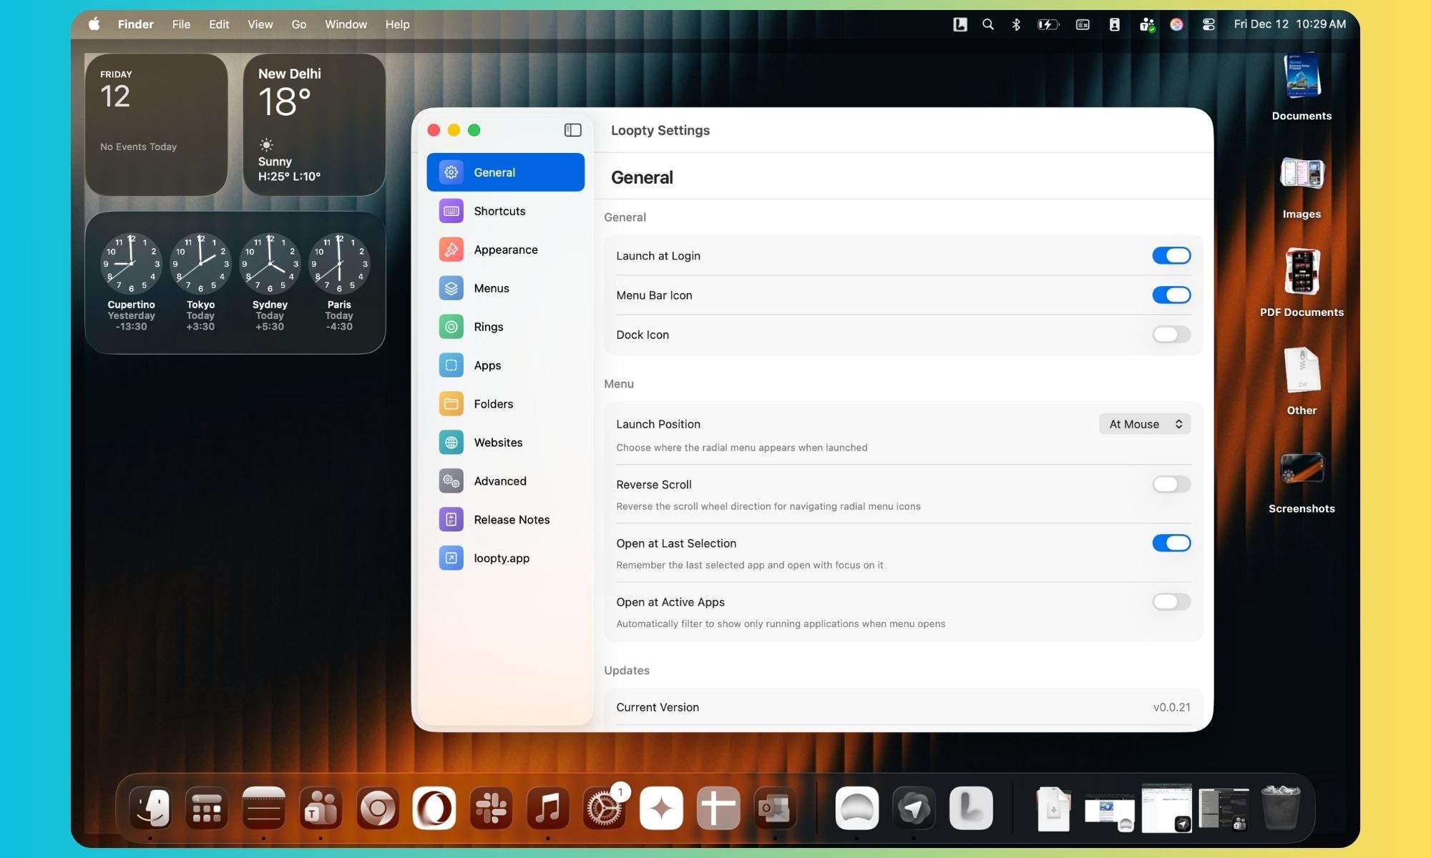Select the Folders icon in Loopty settings
1431x858 pixels.
(x=450, y=404)
